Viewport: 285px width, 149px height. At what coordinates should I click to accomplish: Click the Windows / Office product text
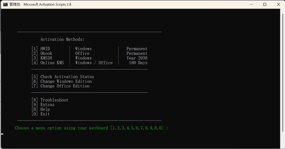[x=94, y=63]
